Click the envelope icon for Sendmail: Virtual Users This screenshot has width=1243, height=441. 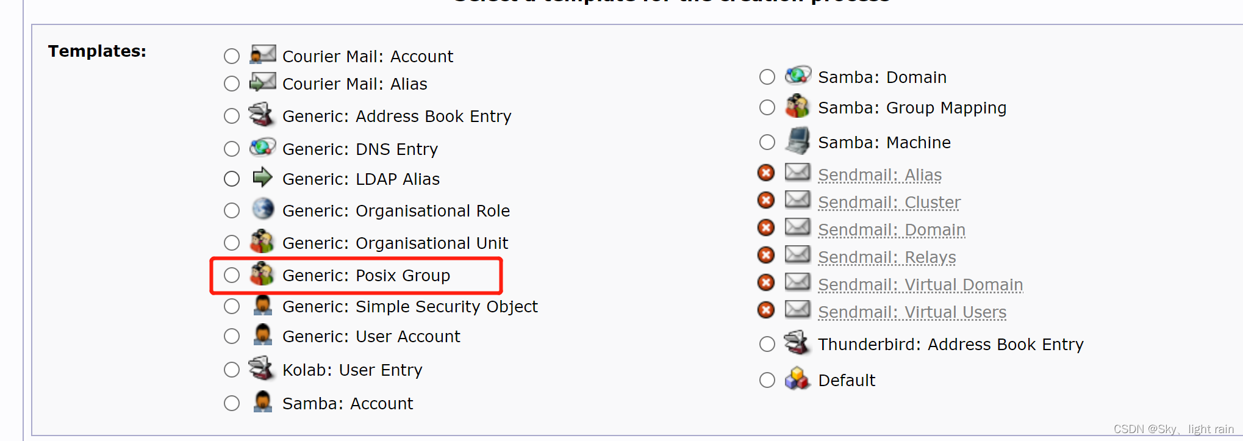[x=798, y=309]
